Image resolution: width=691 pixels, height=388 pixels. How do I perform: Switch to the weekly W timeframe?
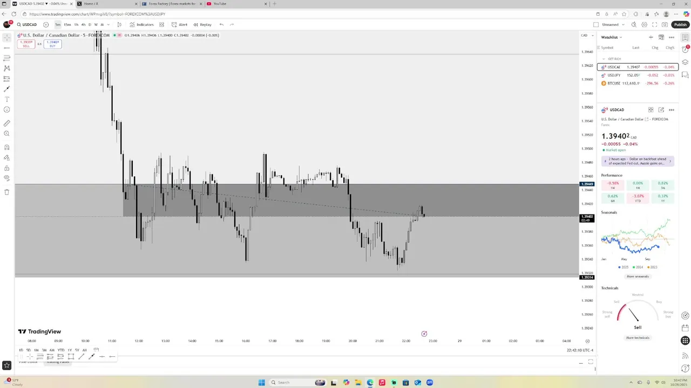[x=96, y=24]
